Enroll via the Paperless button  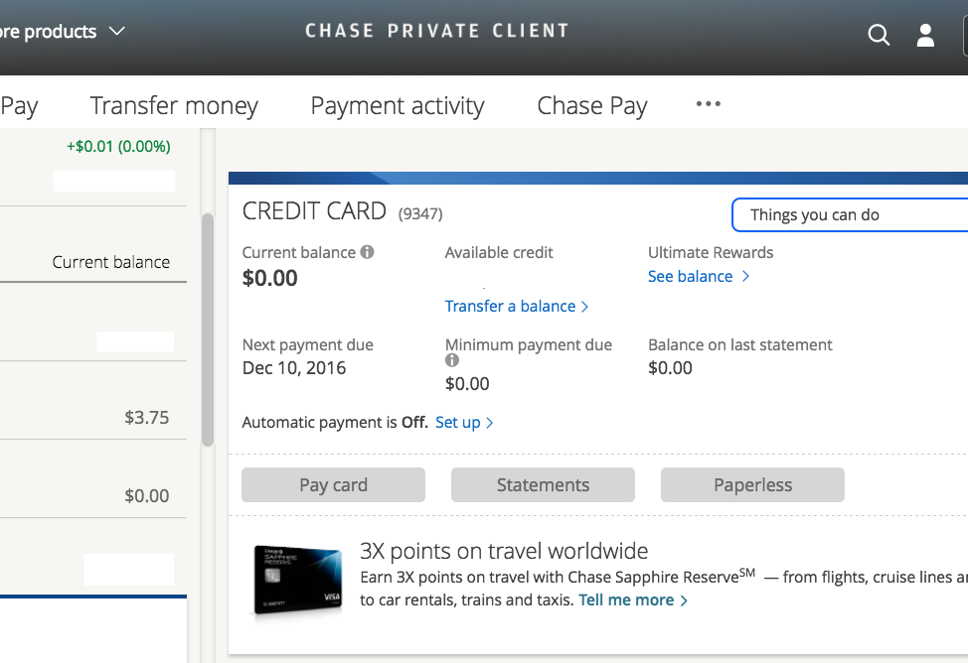[752, 484]
